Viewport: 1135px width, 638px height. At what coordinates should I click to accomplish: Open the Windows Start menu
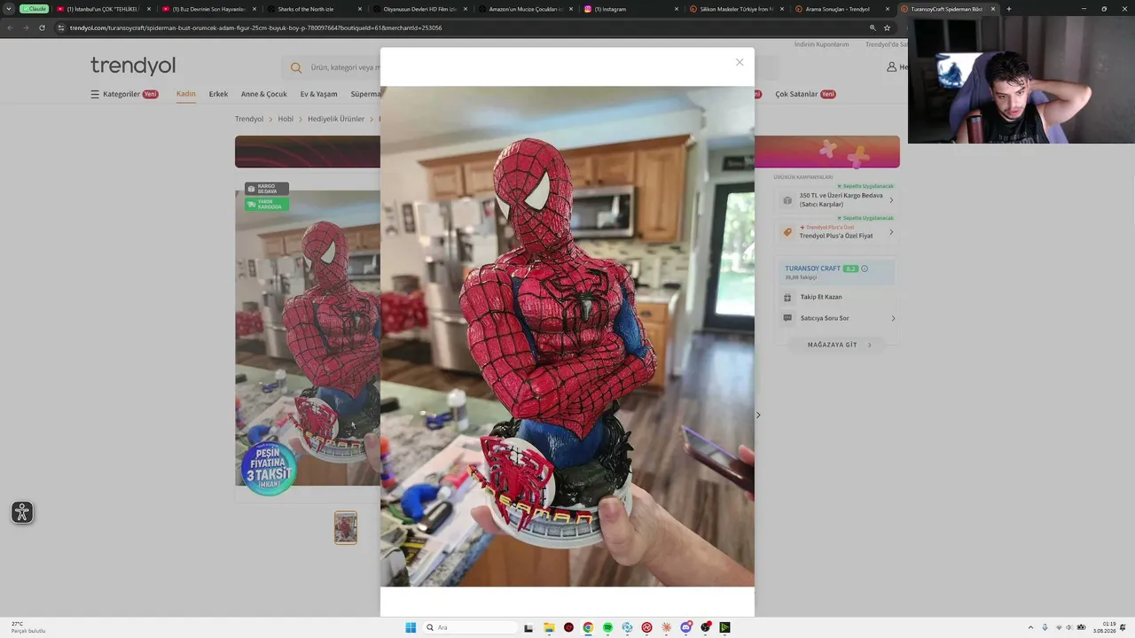pos(411,627)
